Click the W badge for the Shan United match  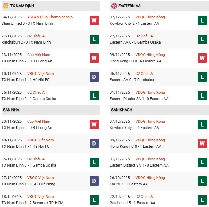coord(94,20)
